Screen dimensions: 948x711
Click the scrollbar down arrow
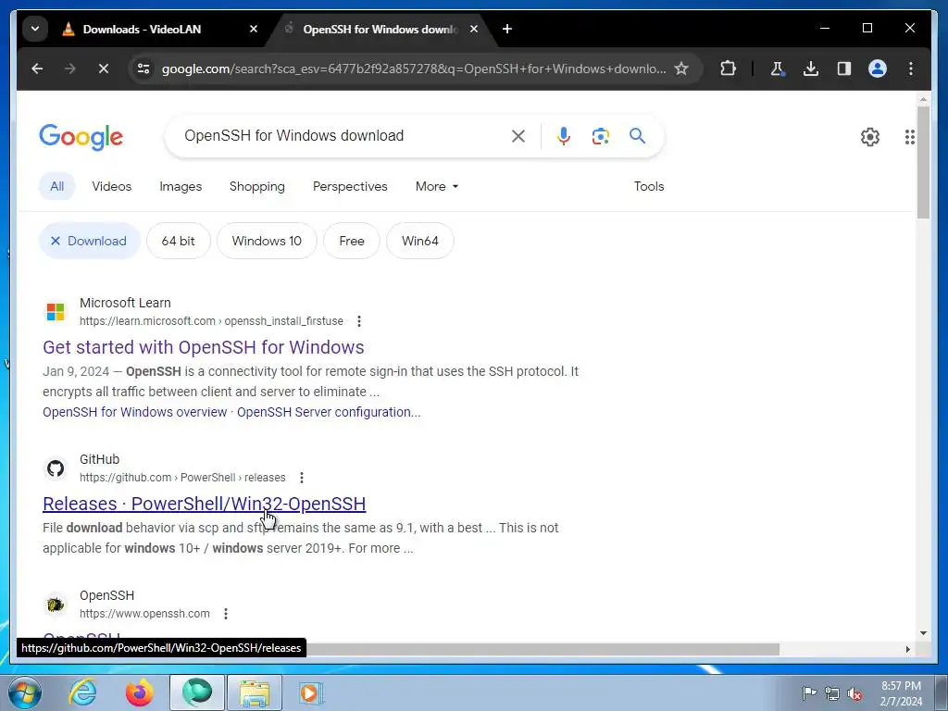click(923, 633)
